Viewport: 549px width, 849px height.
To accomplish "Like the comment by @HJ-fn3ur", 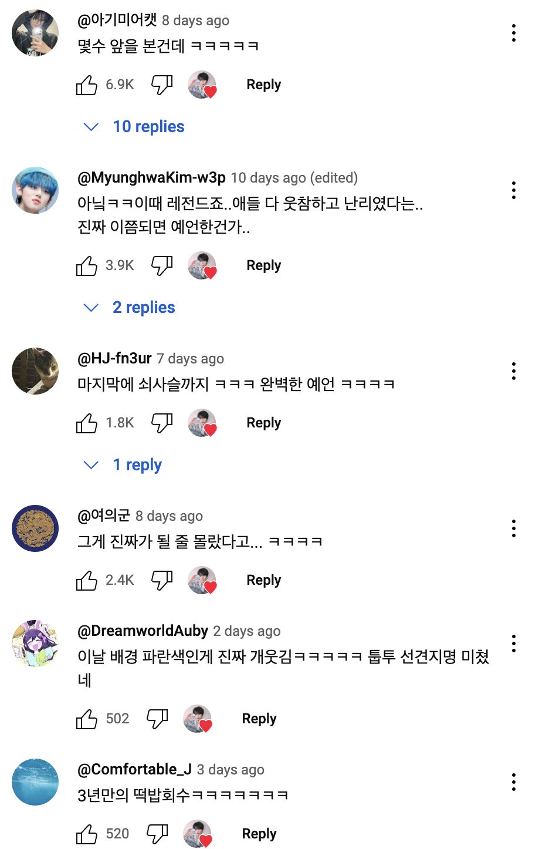I will [87, 423].
